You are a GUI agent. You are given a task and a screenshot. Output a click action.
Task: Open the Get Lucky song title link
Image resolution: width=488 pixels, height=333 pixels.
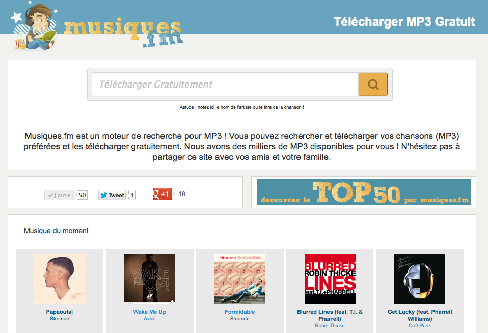420,315
